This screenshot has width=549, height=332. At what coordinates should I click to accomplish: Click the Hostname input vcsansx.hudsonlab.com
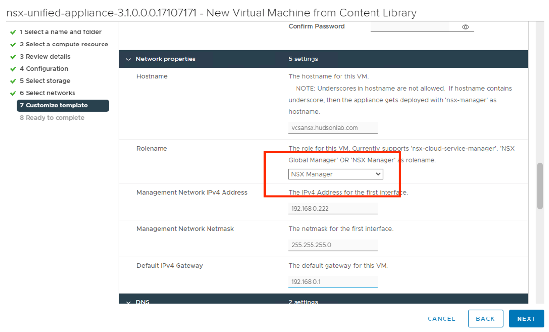[333, 128]
